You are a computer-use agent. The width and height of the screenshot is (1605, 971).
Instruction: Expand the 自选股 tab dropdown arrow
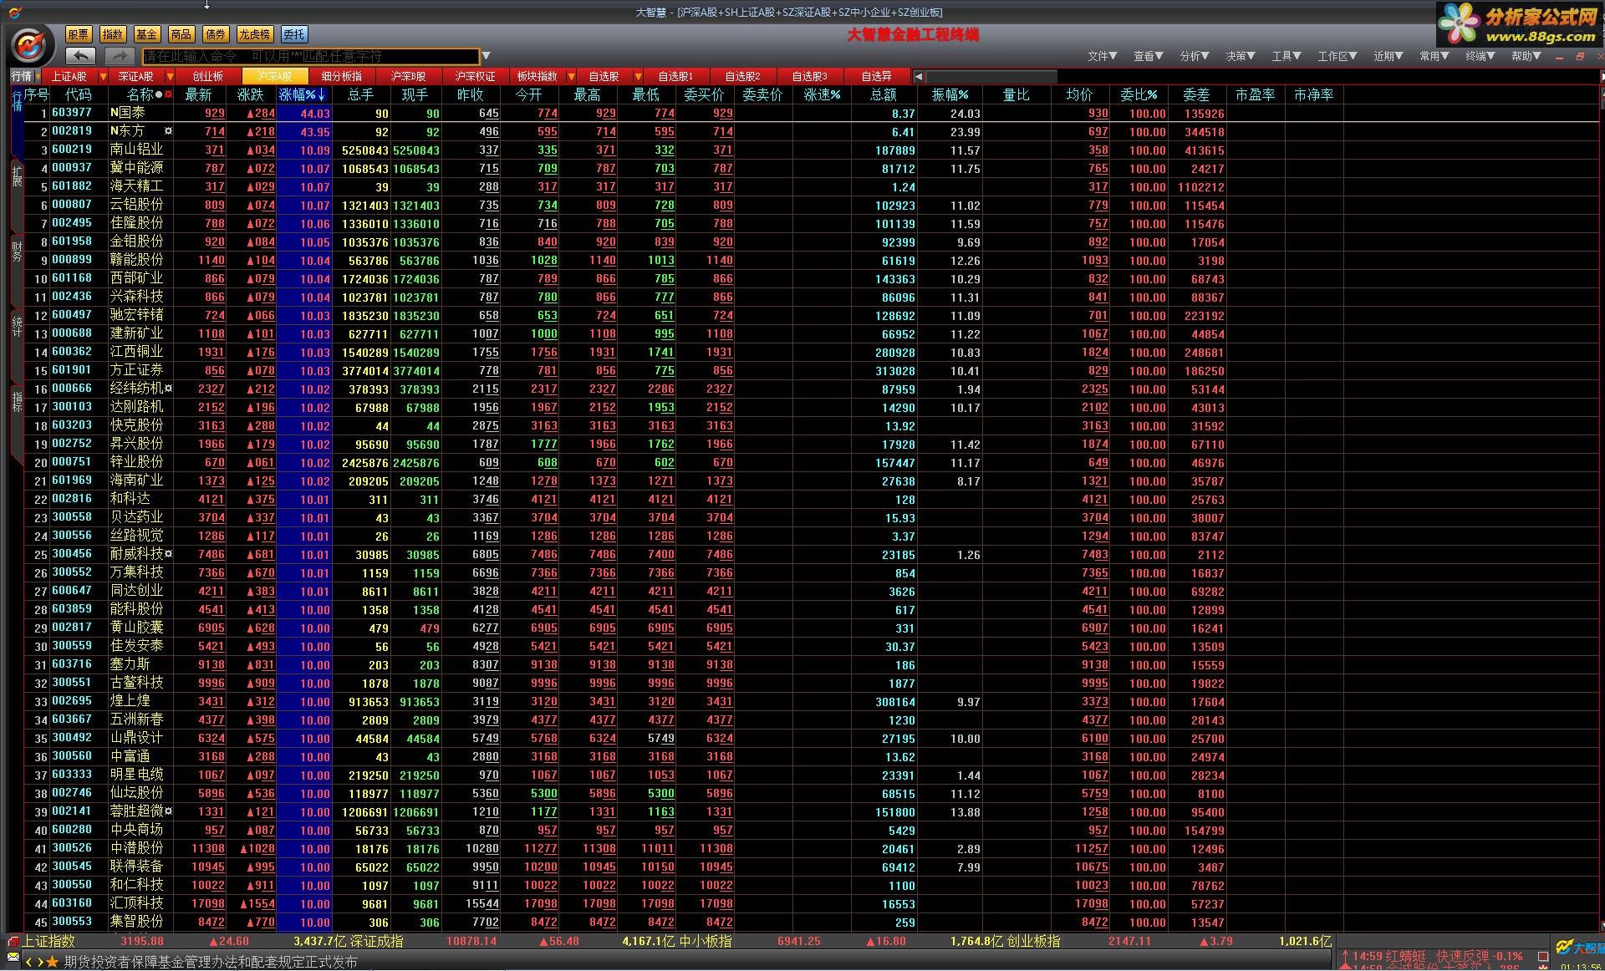pos(638,76)
